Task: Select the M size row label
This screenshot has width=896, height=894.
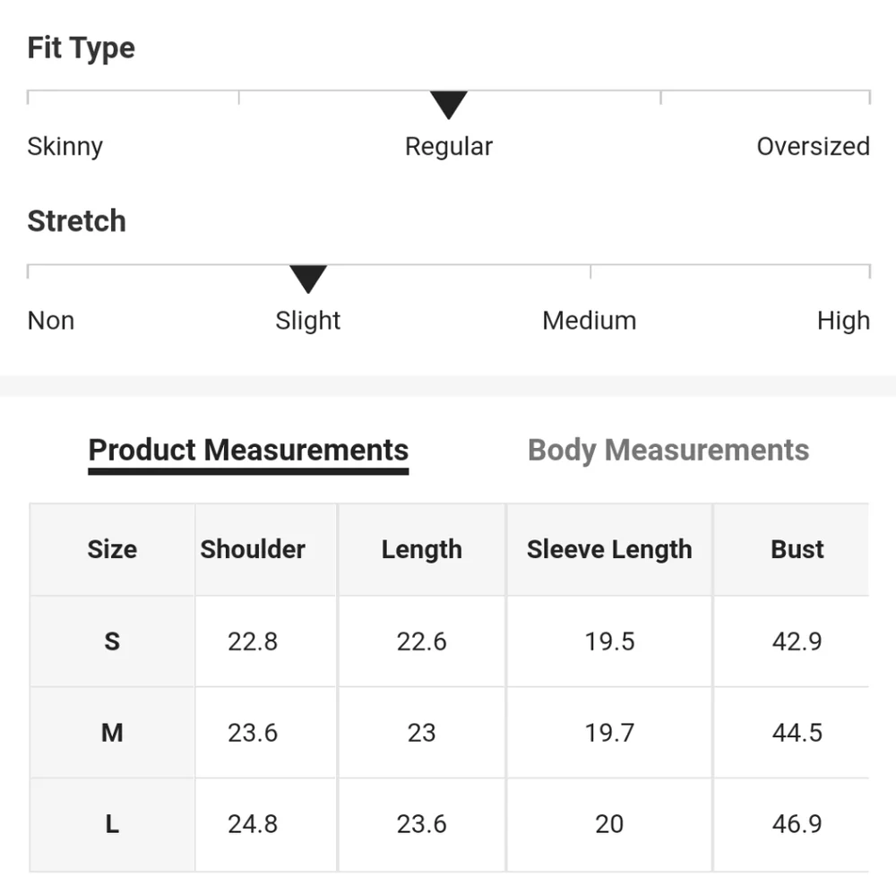Action: coord(112,733)
